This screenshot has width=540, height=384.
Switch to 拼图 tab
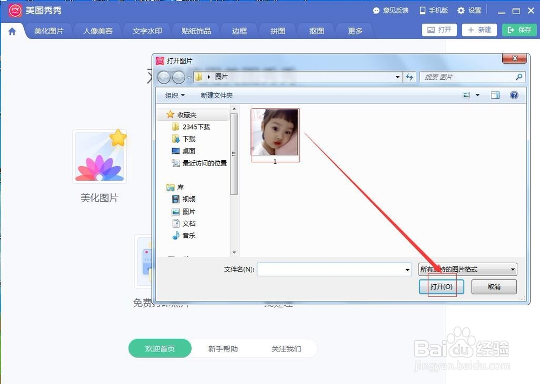pos(278,31)
